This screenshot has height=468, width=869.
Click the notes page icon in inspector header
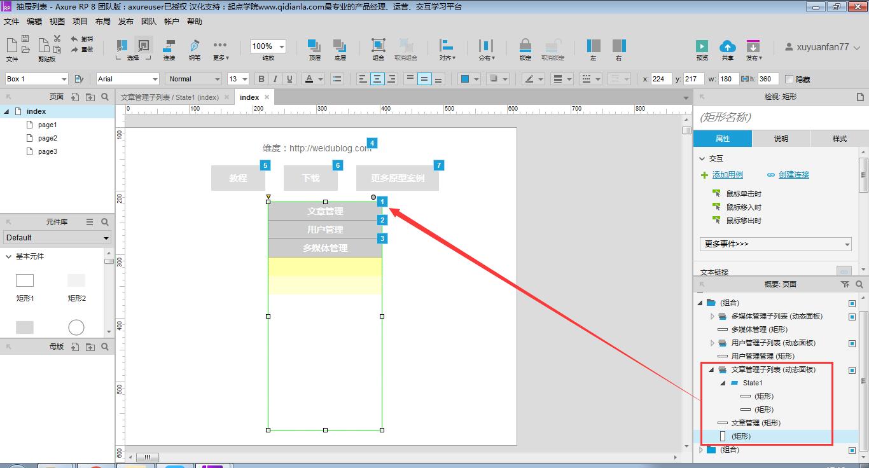coord(860,97)
